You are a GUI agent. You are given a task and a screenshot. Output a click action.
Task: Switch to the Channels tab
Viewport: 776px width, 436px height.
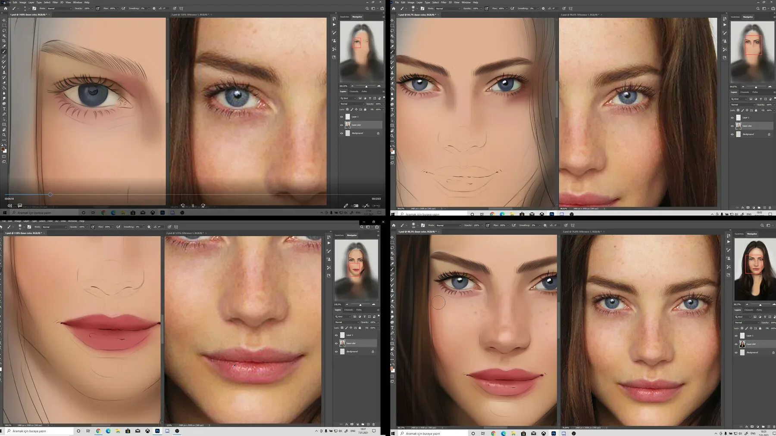(x=354, y=91)
